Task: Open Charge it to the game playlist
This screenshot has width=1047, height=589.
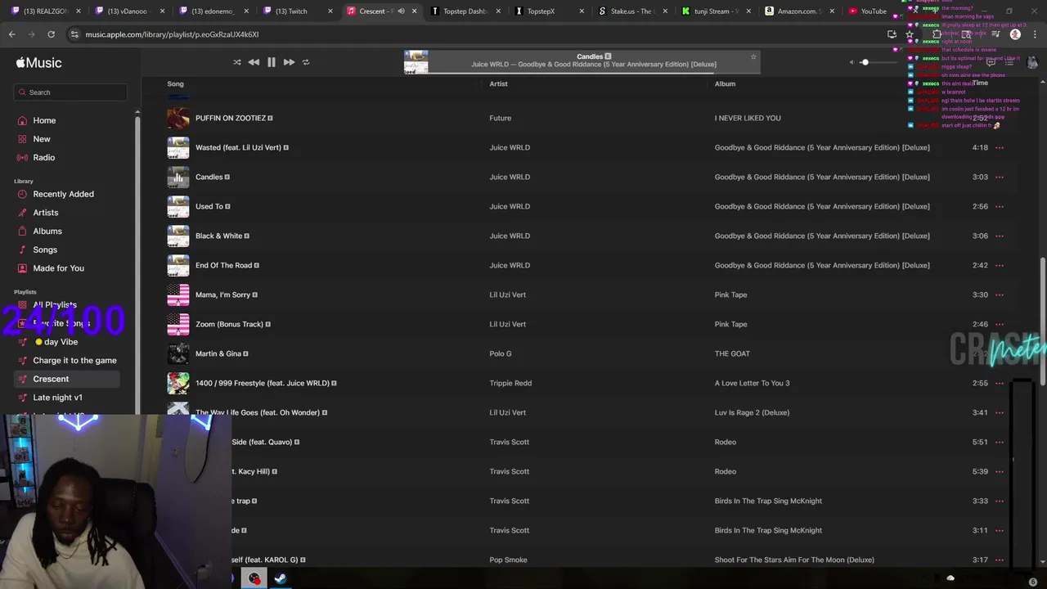Action: [74, 360]
